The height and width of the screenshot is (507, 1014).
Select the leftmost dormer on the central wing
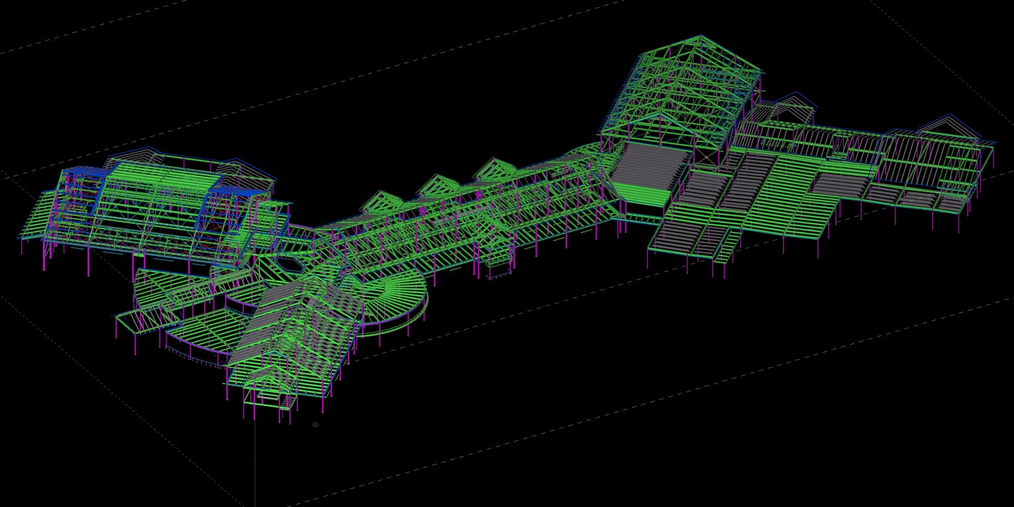point(378,201)
